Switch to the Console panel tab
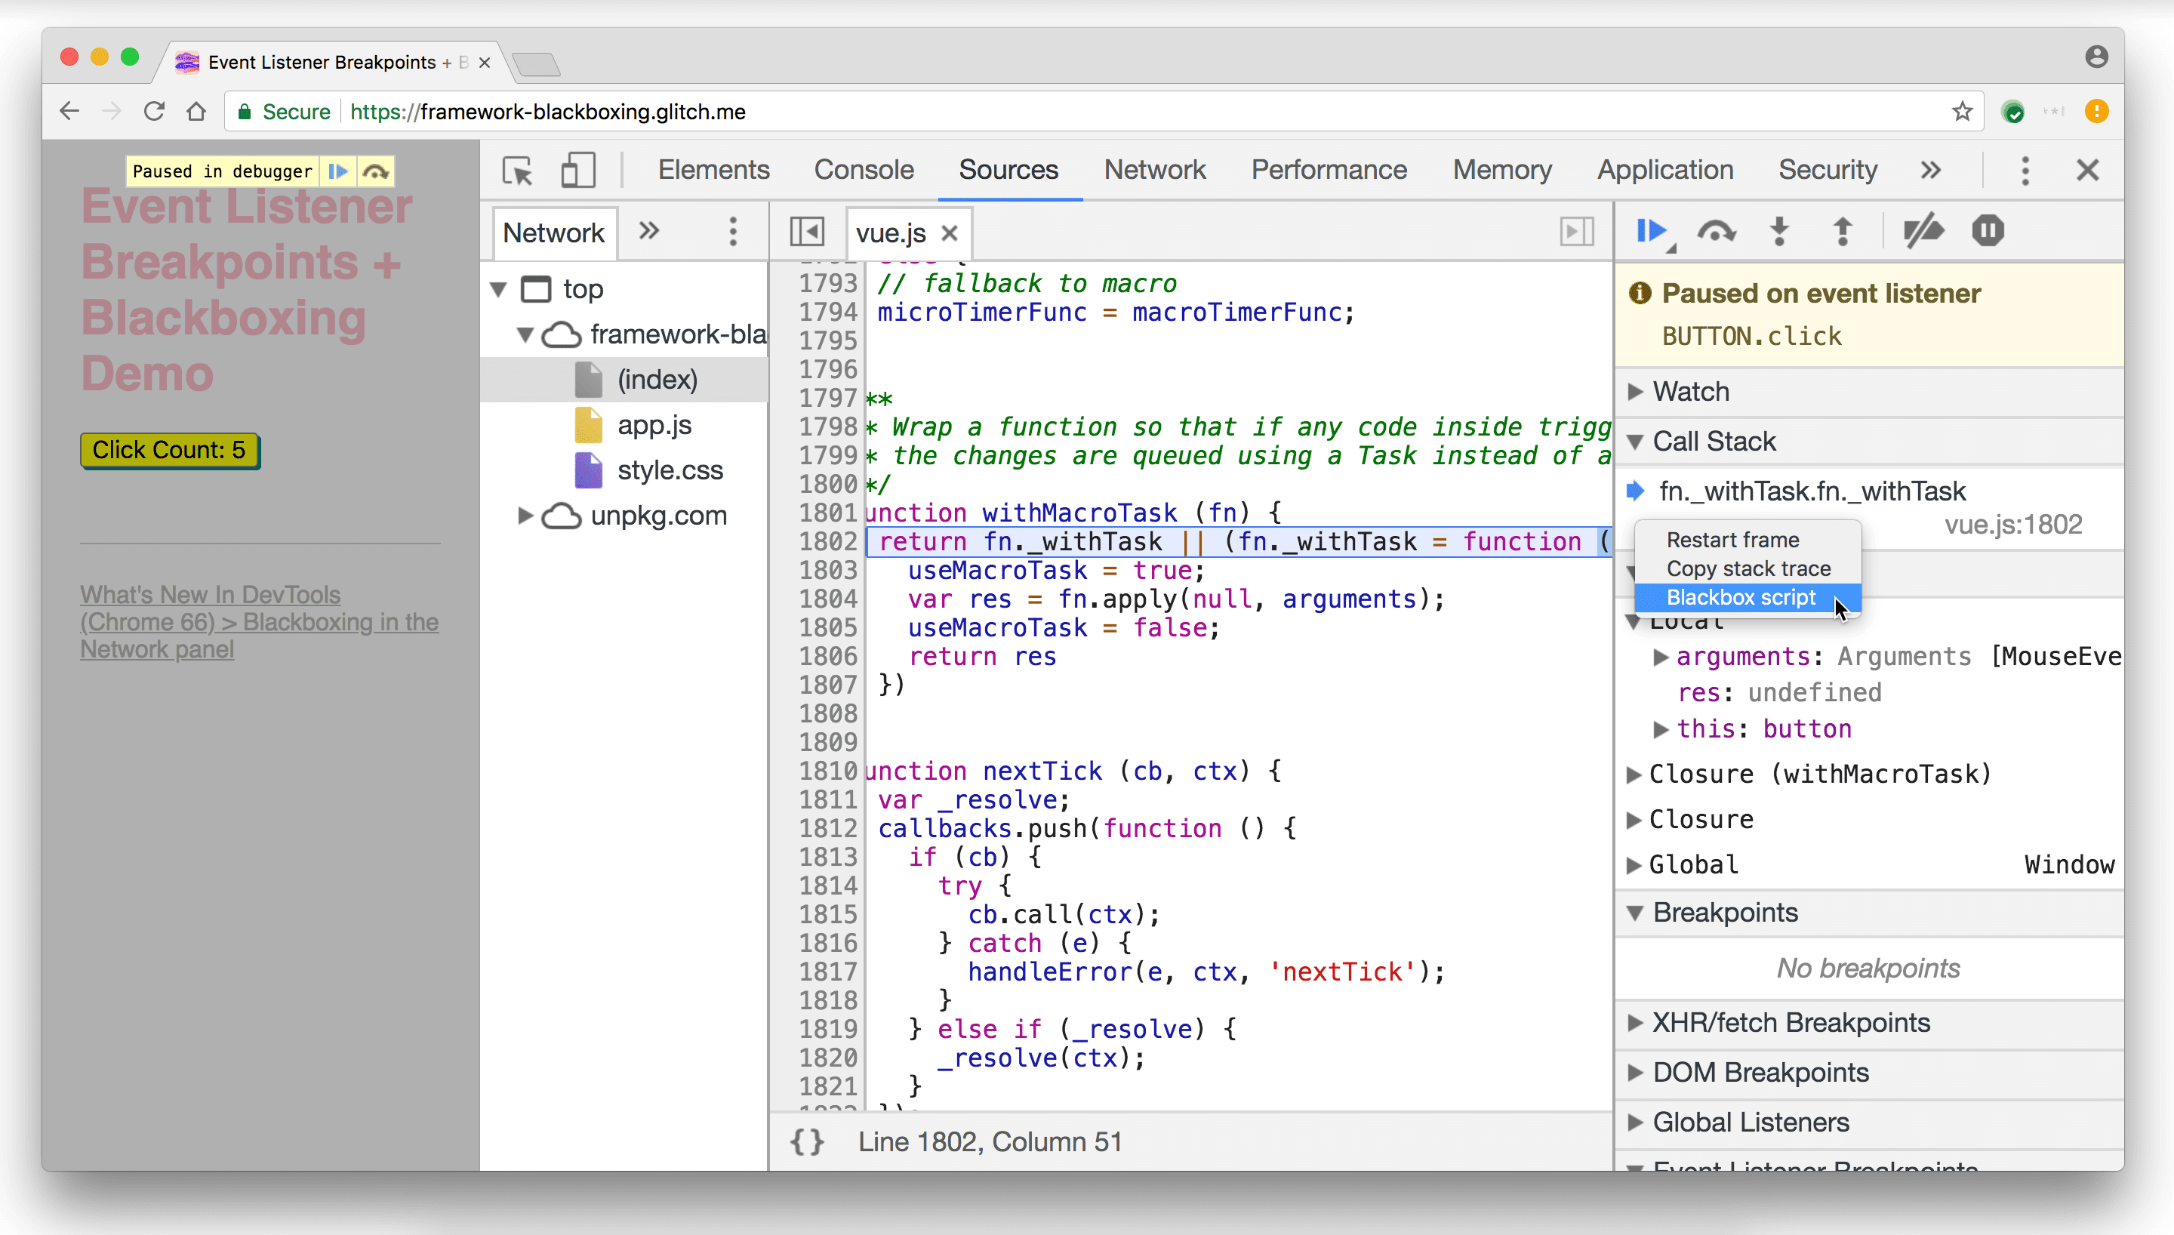 (864, 171)
